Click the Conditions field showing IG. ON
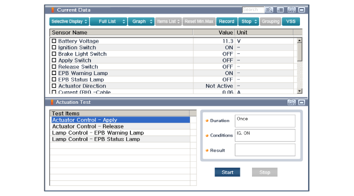The image size is (354, 196). pos(265,136)
